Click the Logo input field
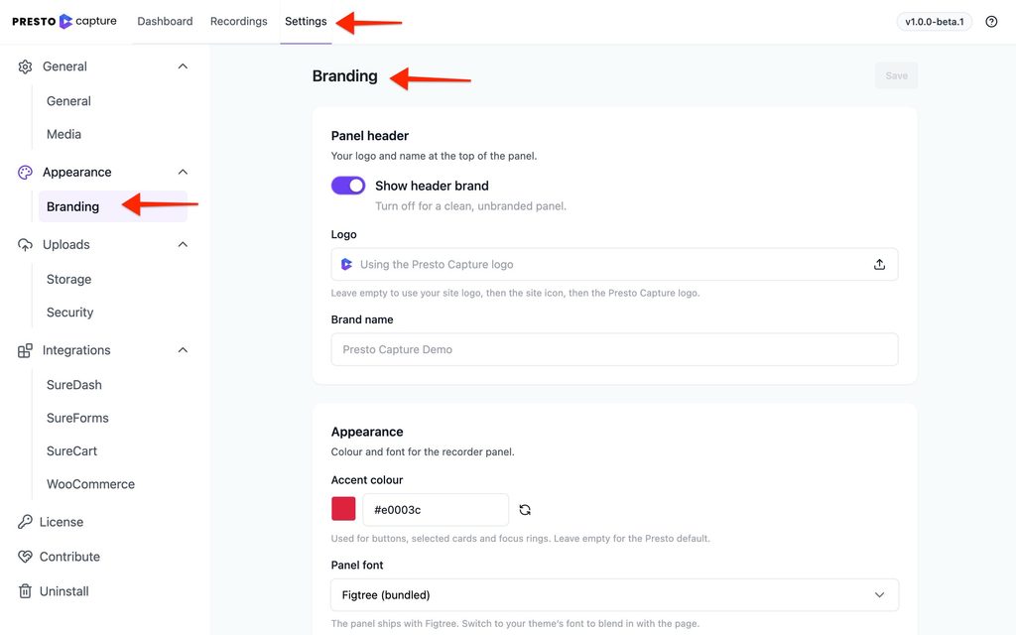 pos(614,264)
